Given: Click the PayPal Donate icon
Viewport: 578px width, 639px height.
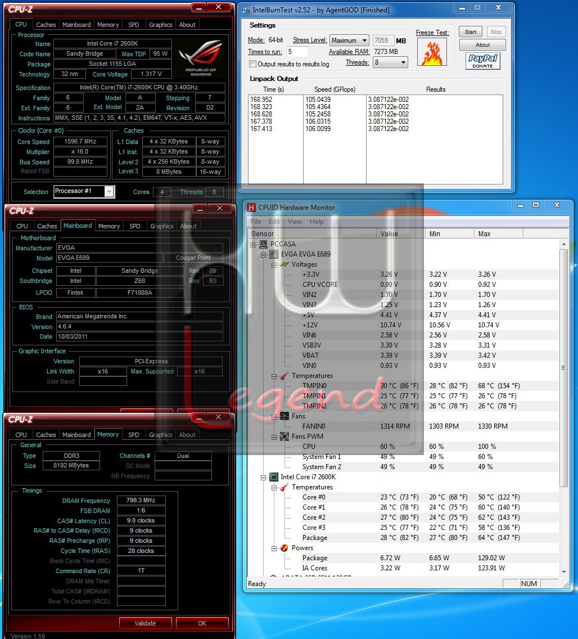Looking at the screenshot, I should [482, 61].
